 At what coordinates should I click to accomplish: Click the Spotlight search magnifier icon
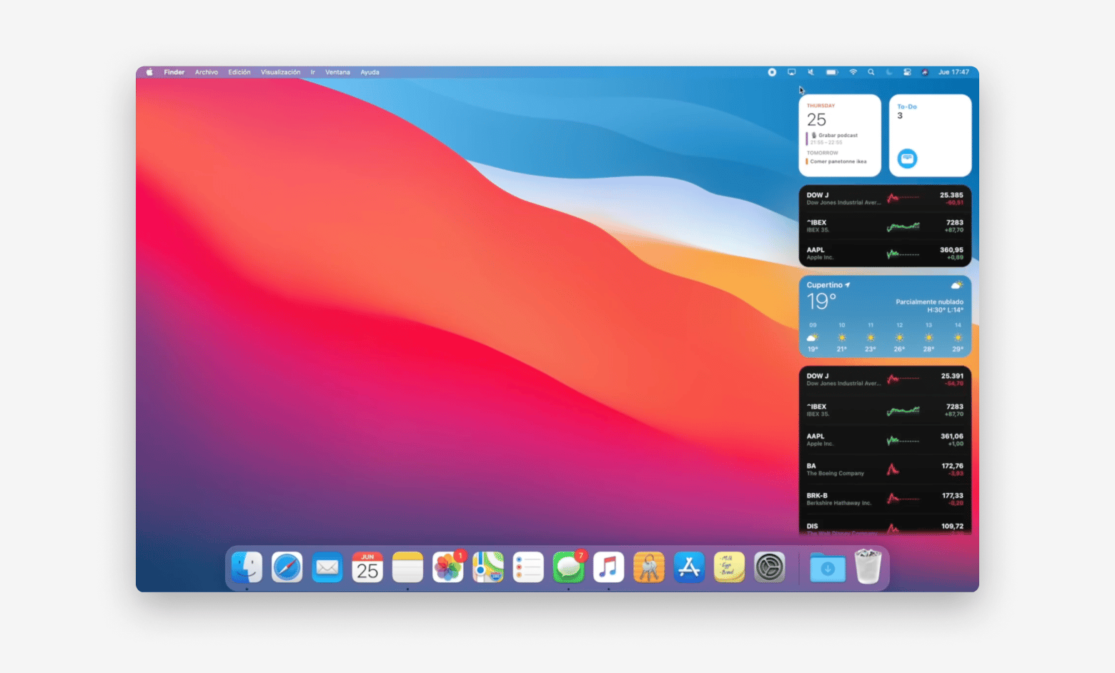pyautogui.click(x=871, y=72)
